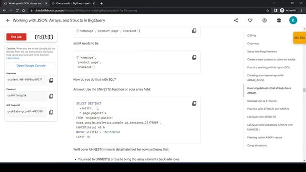Click browser back arrow
The width and height of the screenshot is (306, 172).
[4, 11]
